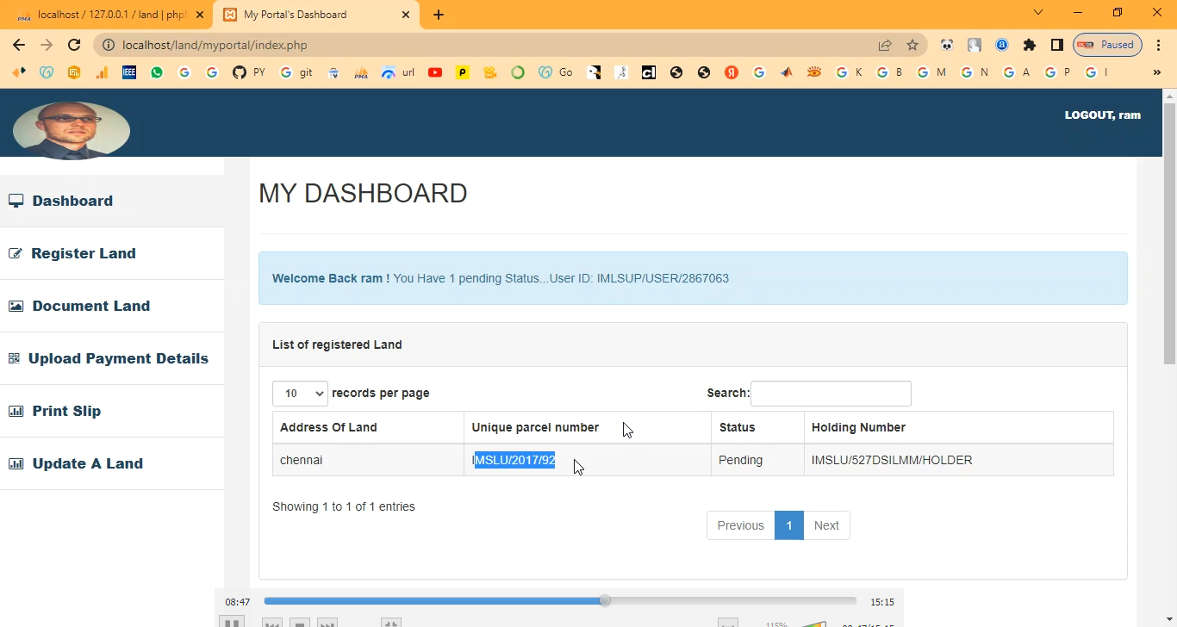Click the LOGOUT, ram link
This screenshot has width=1177, height=627.
pyautogui.click(x=1102, y=115)
